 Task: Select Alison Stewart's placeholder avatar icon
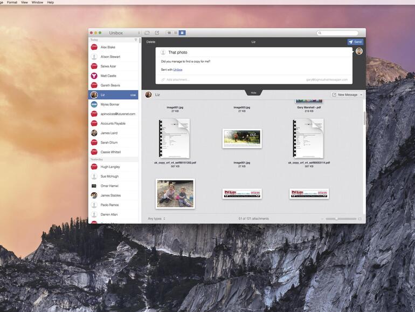(94, 57)
